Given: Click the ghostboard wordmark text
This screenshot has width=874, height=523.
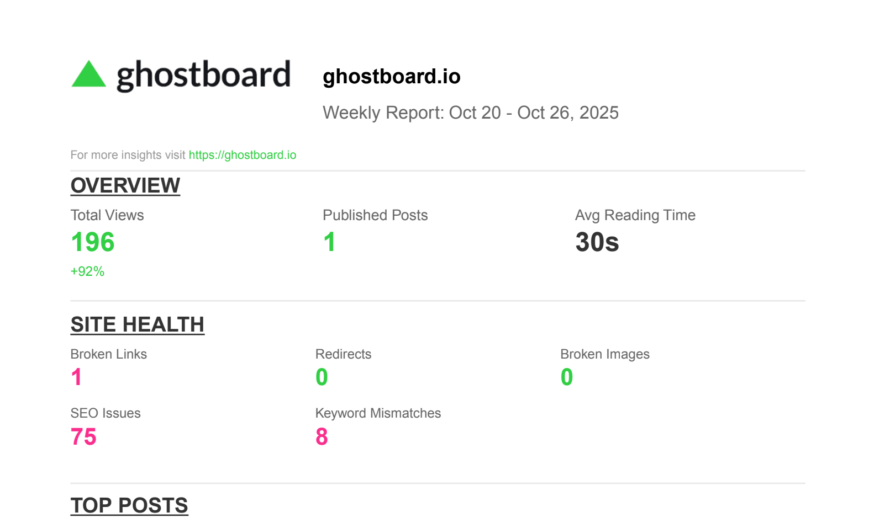Looking at the screenshot, I should pyautogui.click(x=203, y=75).
